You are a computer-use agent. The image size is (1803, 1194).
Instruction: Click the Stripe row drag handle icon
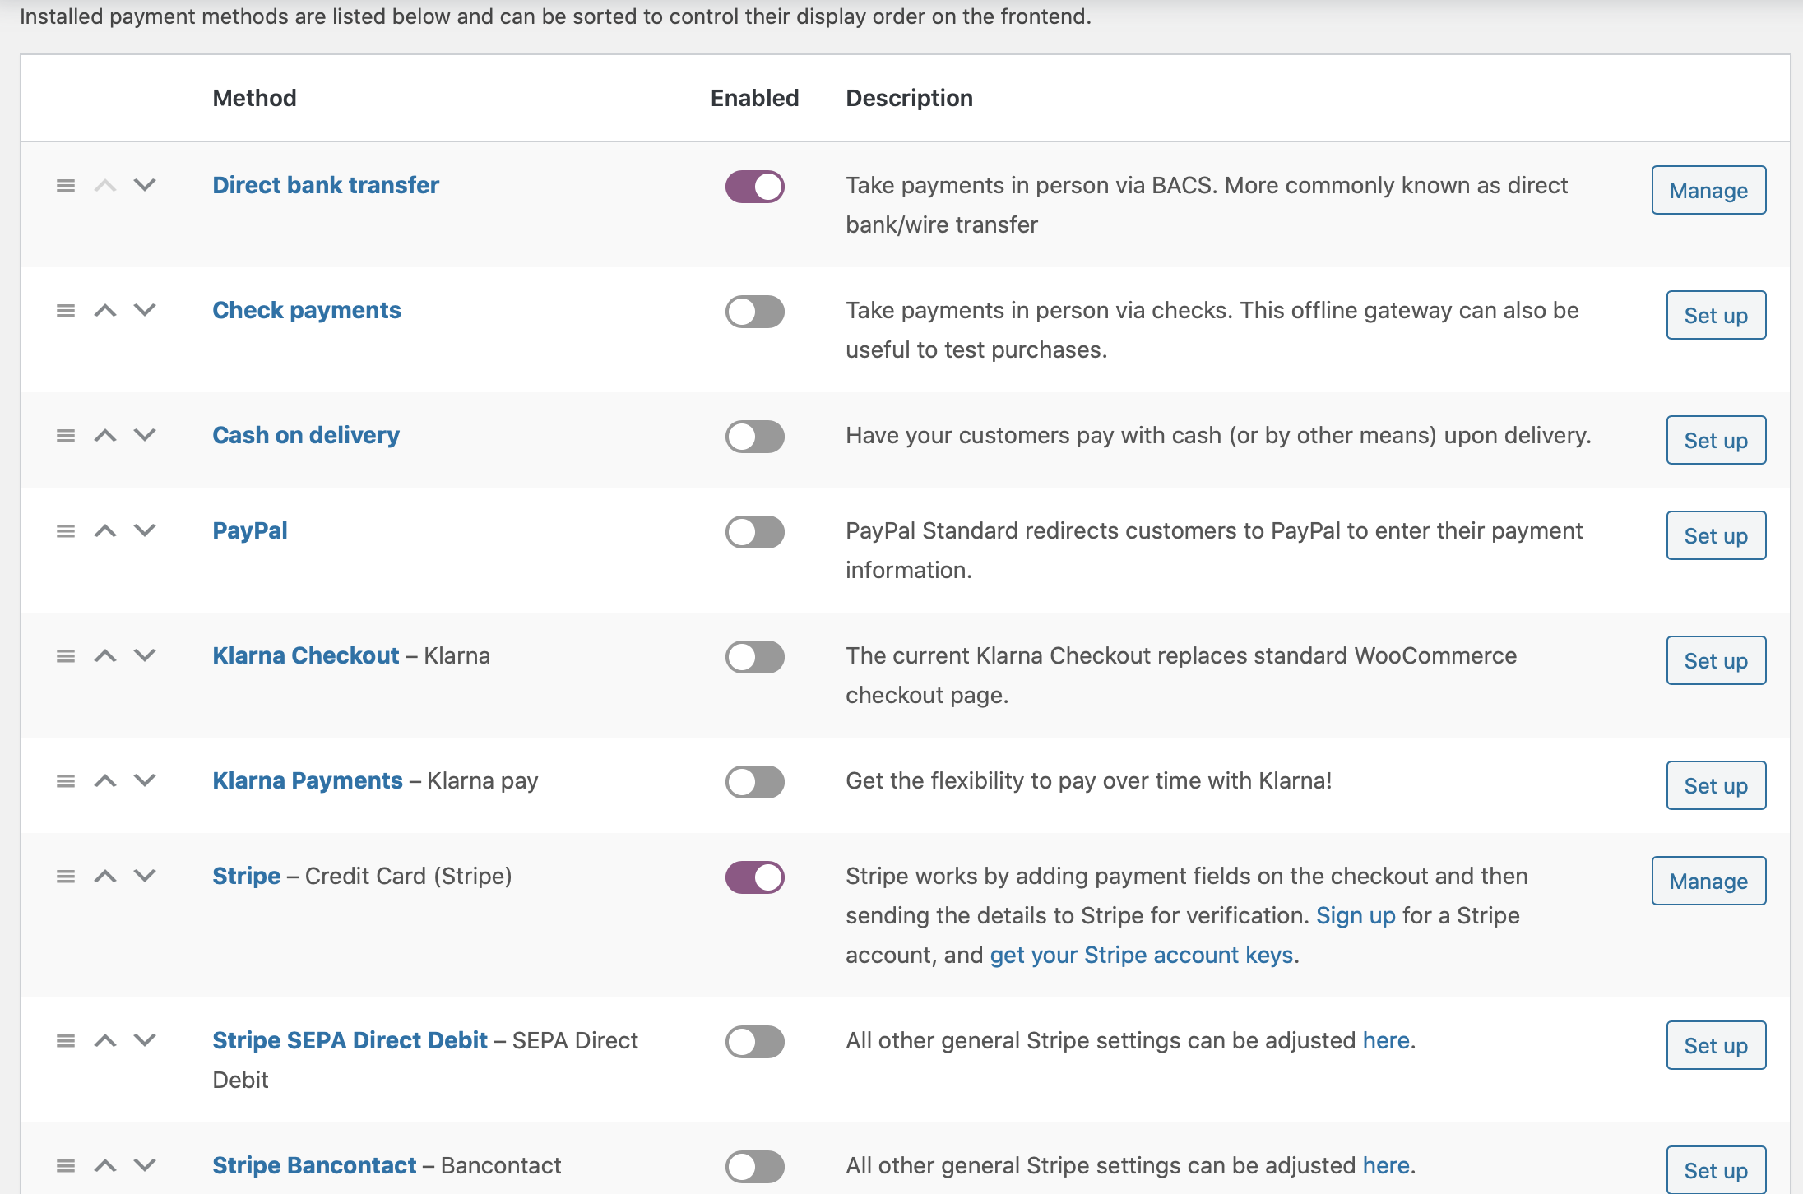(65, 877)
